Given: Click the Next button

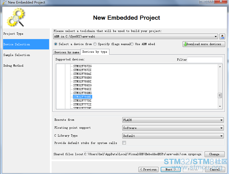Looking at the screenshot, I should point(171,169).
